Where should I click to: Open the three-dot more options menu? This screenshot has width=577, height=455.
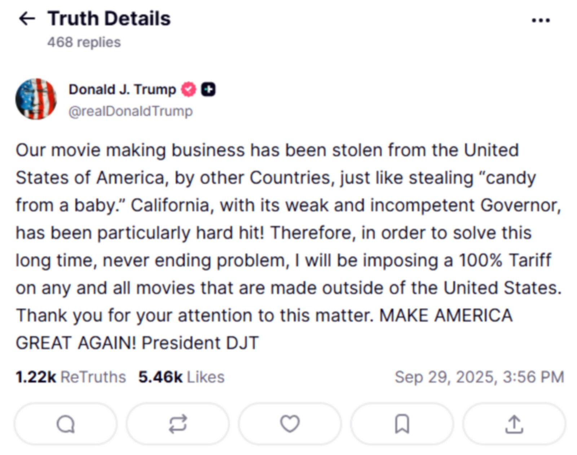coord(541,20)
